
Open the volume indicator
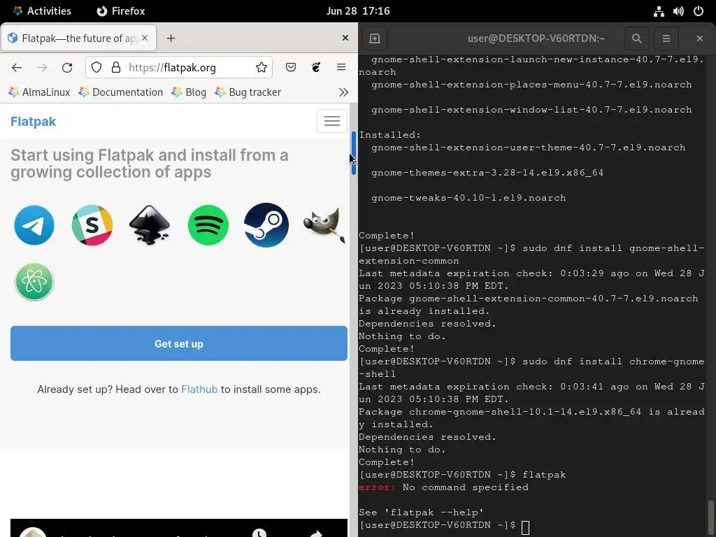click(678, 11)
